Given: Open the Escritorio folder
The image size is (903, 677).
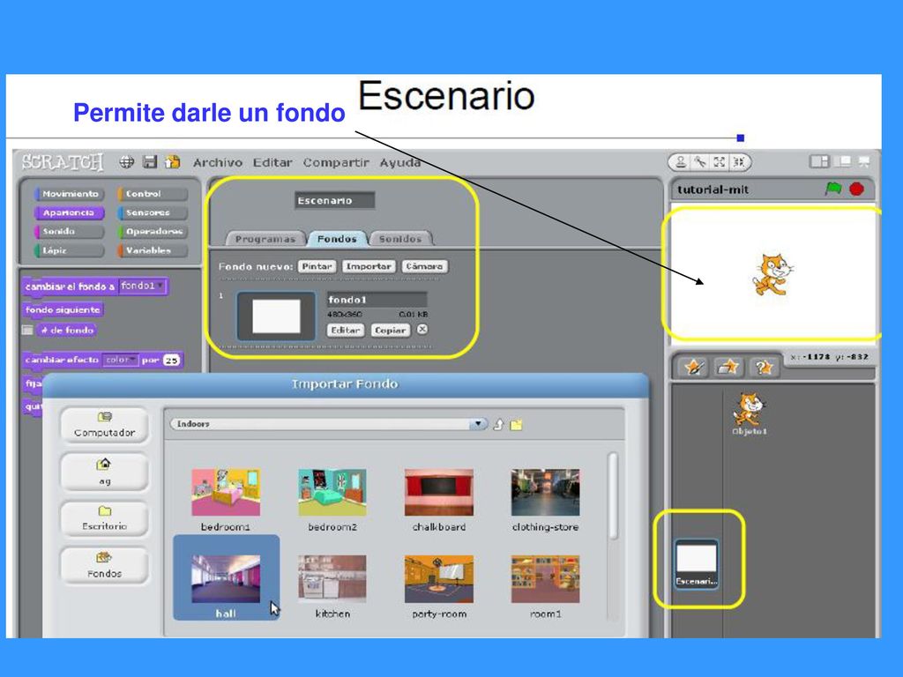Looking at the screenshot, I should pyautogui.click(x=104, y=518).
